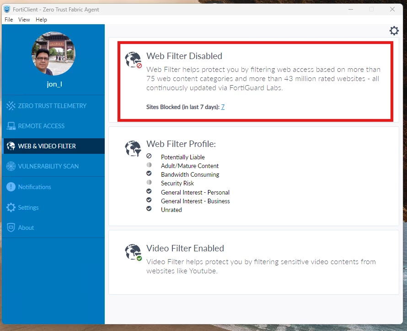Click the blocked icon beside Potentially Liable
The image size is (407, 331).
149,156
